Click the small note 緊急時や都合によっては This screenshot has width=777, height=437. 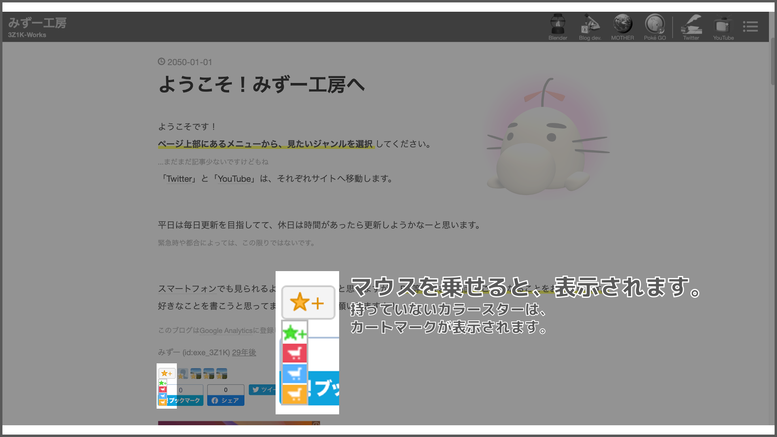pyautogui.click(x=197, y=243)
